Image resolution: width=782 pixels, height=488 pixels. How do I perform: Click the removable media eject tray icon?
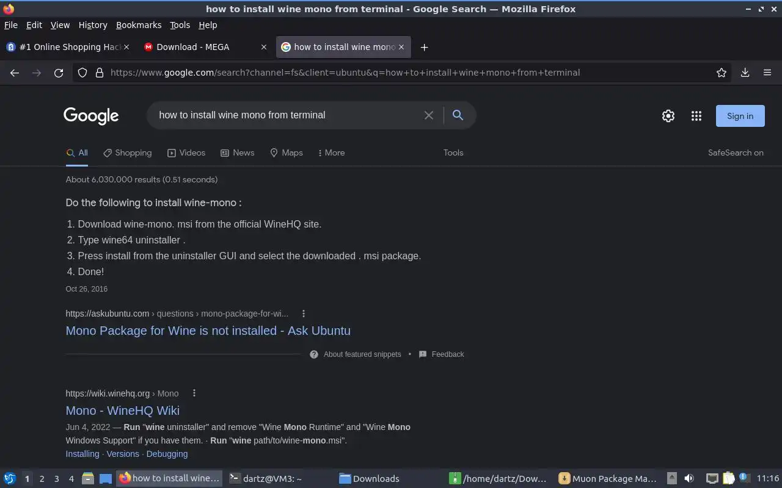coord(672,478)
